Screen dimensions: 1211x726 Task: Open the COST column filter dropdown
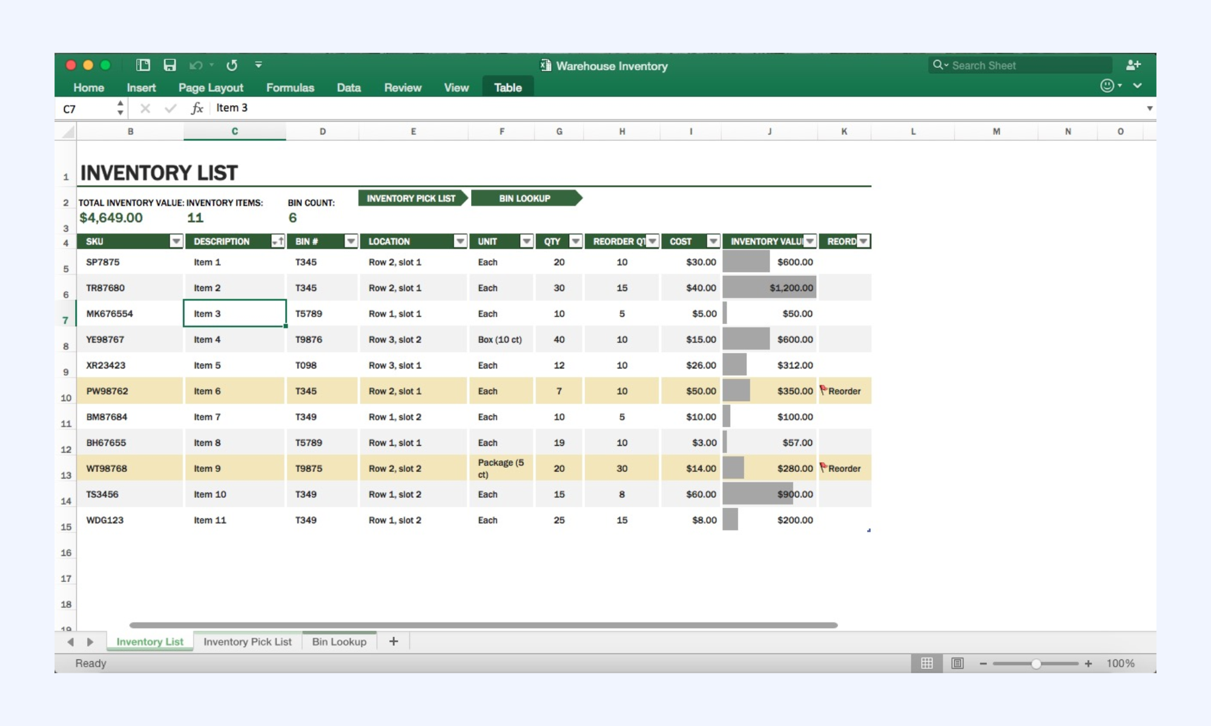[x=713, y=241]
